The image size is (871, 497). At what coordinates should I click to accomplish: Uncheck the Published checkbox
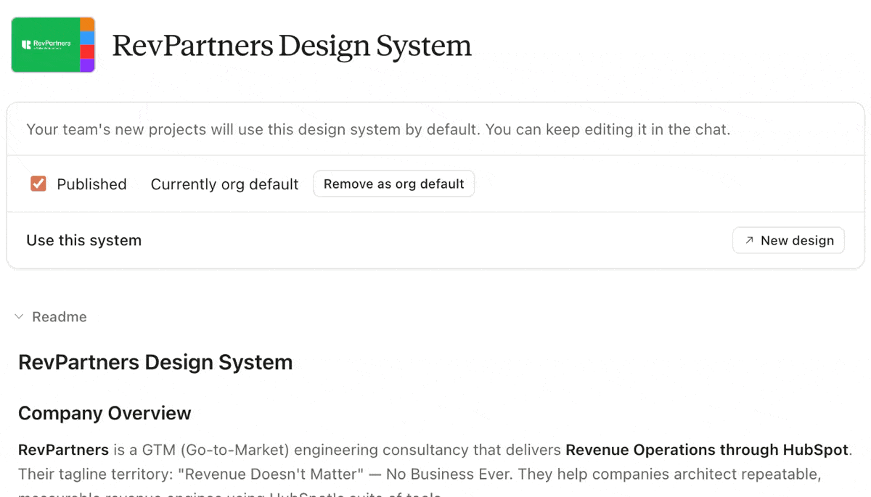pyautogui.click(x=38, y=184)
